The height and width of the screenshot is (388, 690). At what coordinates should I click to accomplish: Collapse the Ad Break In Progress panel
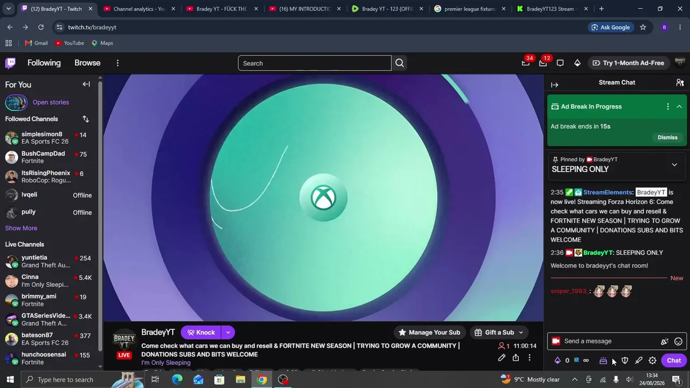pos(679,107)
